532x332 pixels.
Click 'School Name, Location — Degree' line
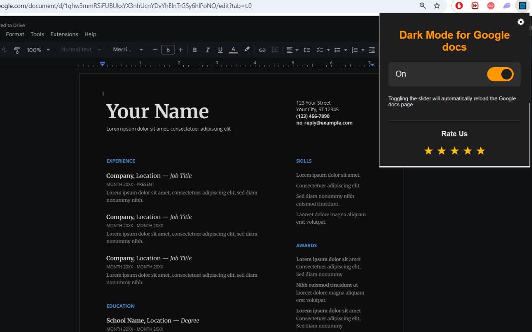(x=153, y=321)
